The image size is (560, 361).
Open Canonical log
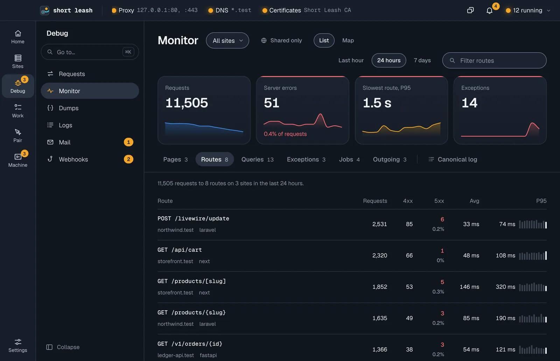pos(453,159)
